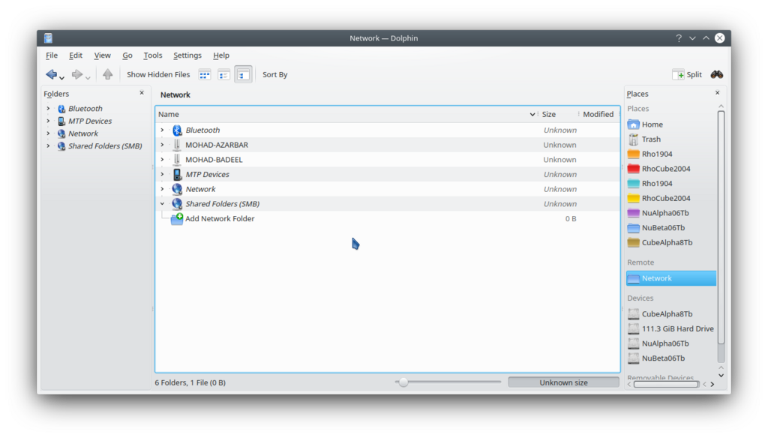Open the Go menu

click(x=127, y=55)
